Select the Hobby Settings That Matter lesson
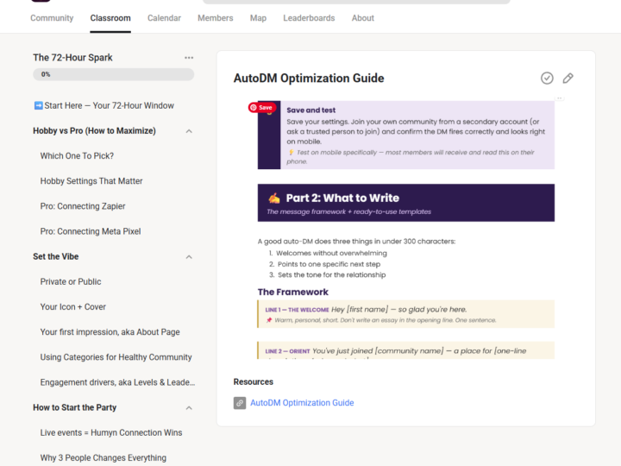Screen dimensions: 621x466 click(91, 181)
